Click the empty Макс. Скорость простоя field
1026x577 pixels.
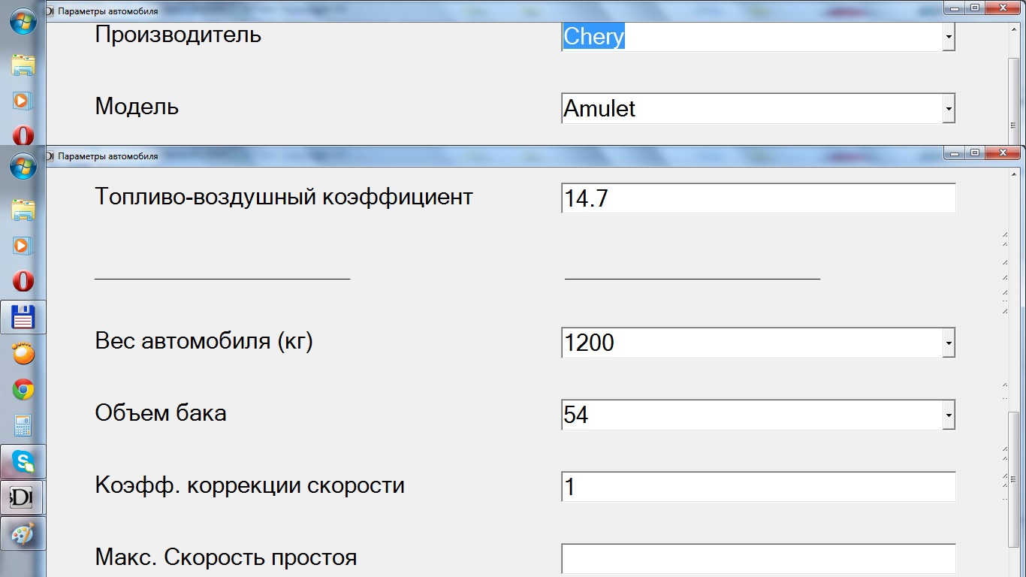(x=759, y=560)
